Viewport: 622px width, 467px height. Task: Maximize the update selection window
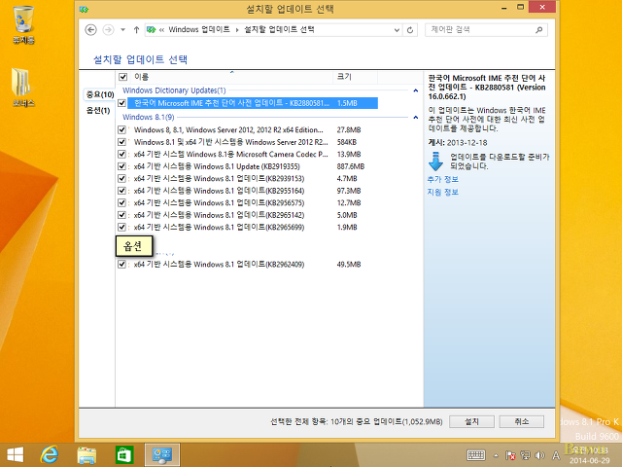(x=521, y=8)
